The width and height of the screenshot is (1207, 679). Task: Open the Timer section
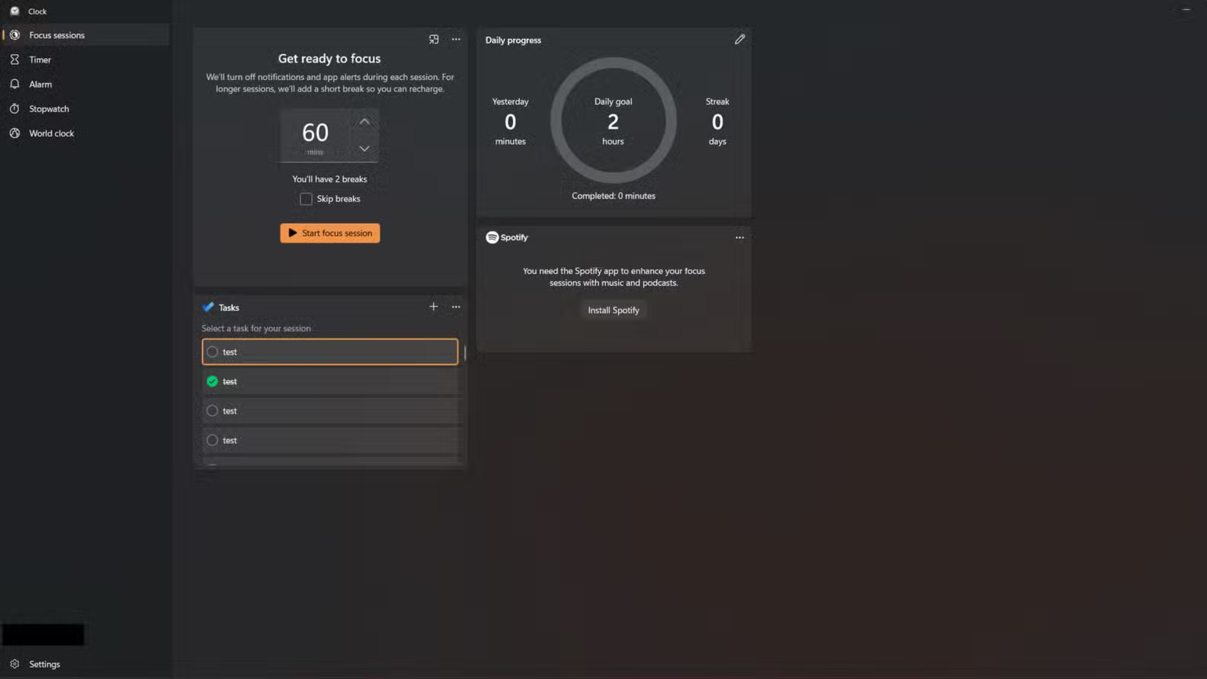(x=40, y=59)
